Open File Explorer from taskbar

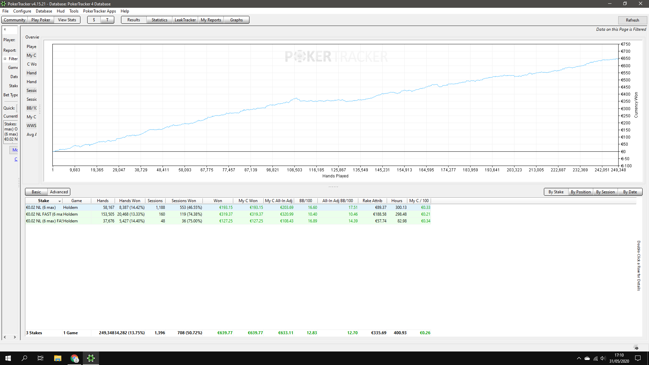click(57, 358)
